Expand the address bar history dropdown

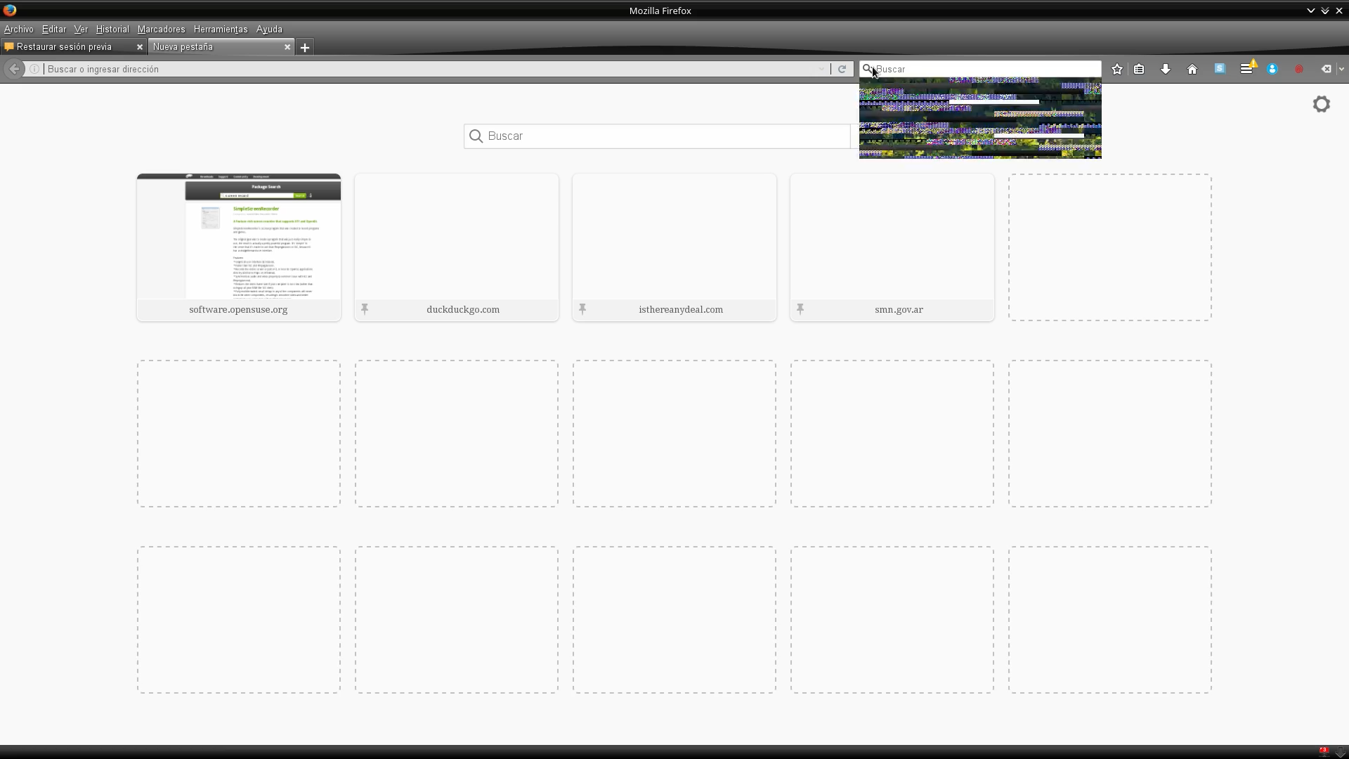[x=821, y=69]
